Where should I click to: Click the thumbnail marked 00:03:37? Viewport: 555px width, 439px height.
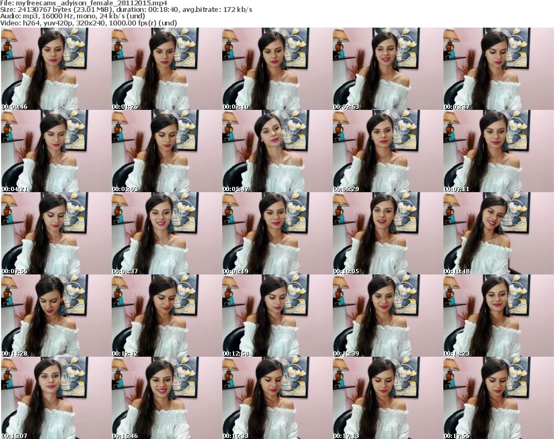[x=499, y=69]
